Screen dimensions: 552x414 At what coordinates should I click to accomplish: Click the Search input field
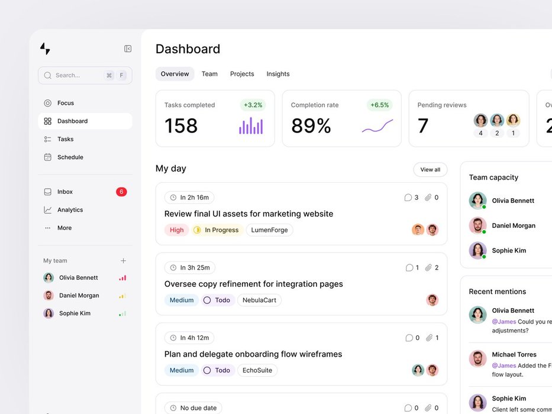[x=77, y=76]
